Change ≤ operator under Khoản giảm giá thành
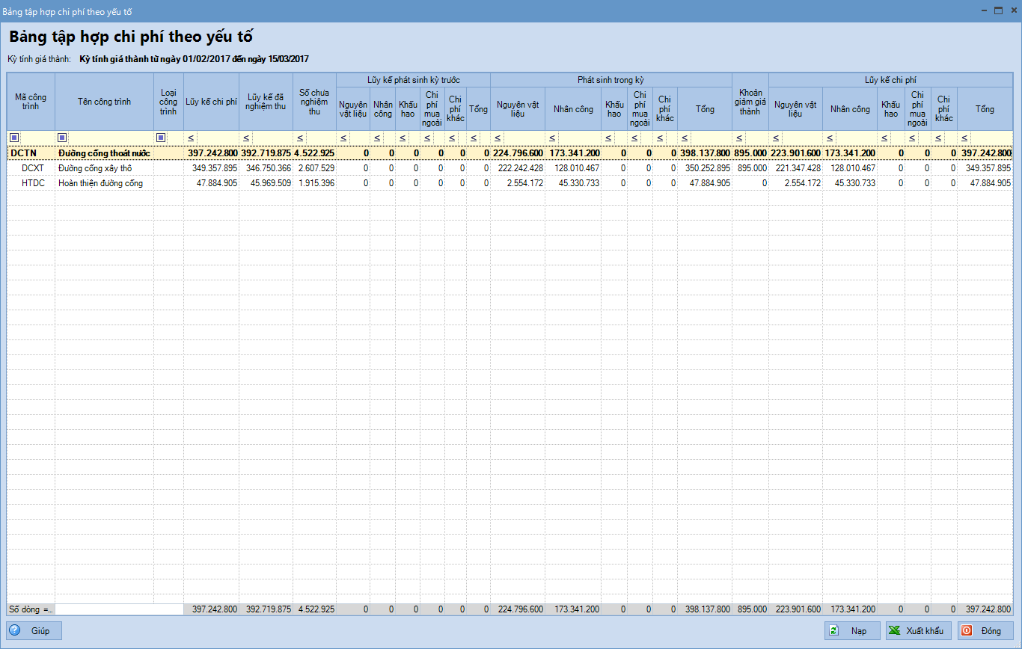1022x649 pixels. click(x=738, y=138)
